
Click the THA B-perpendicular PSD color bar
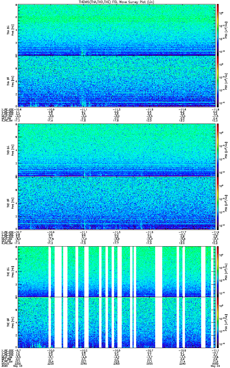coord(218,30)
